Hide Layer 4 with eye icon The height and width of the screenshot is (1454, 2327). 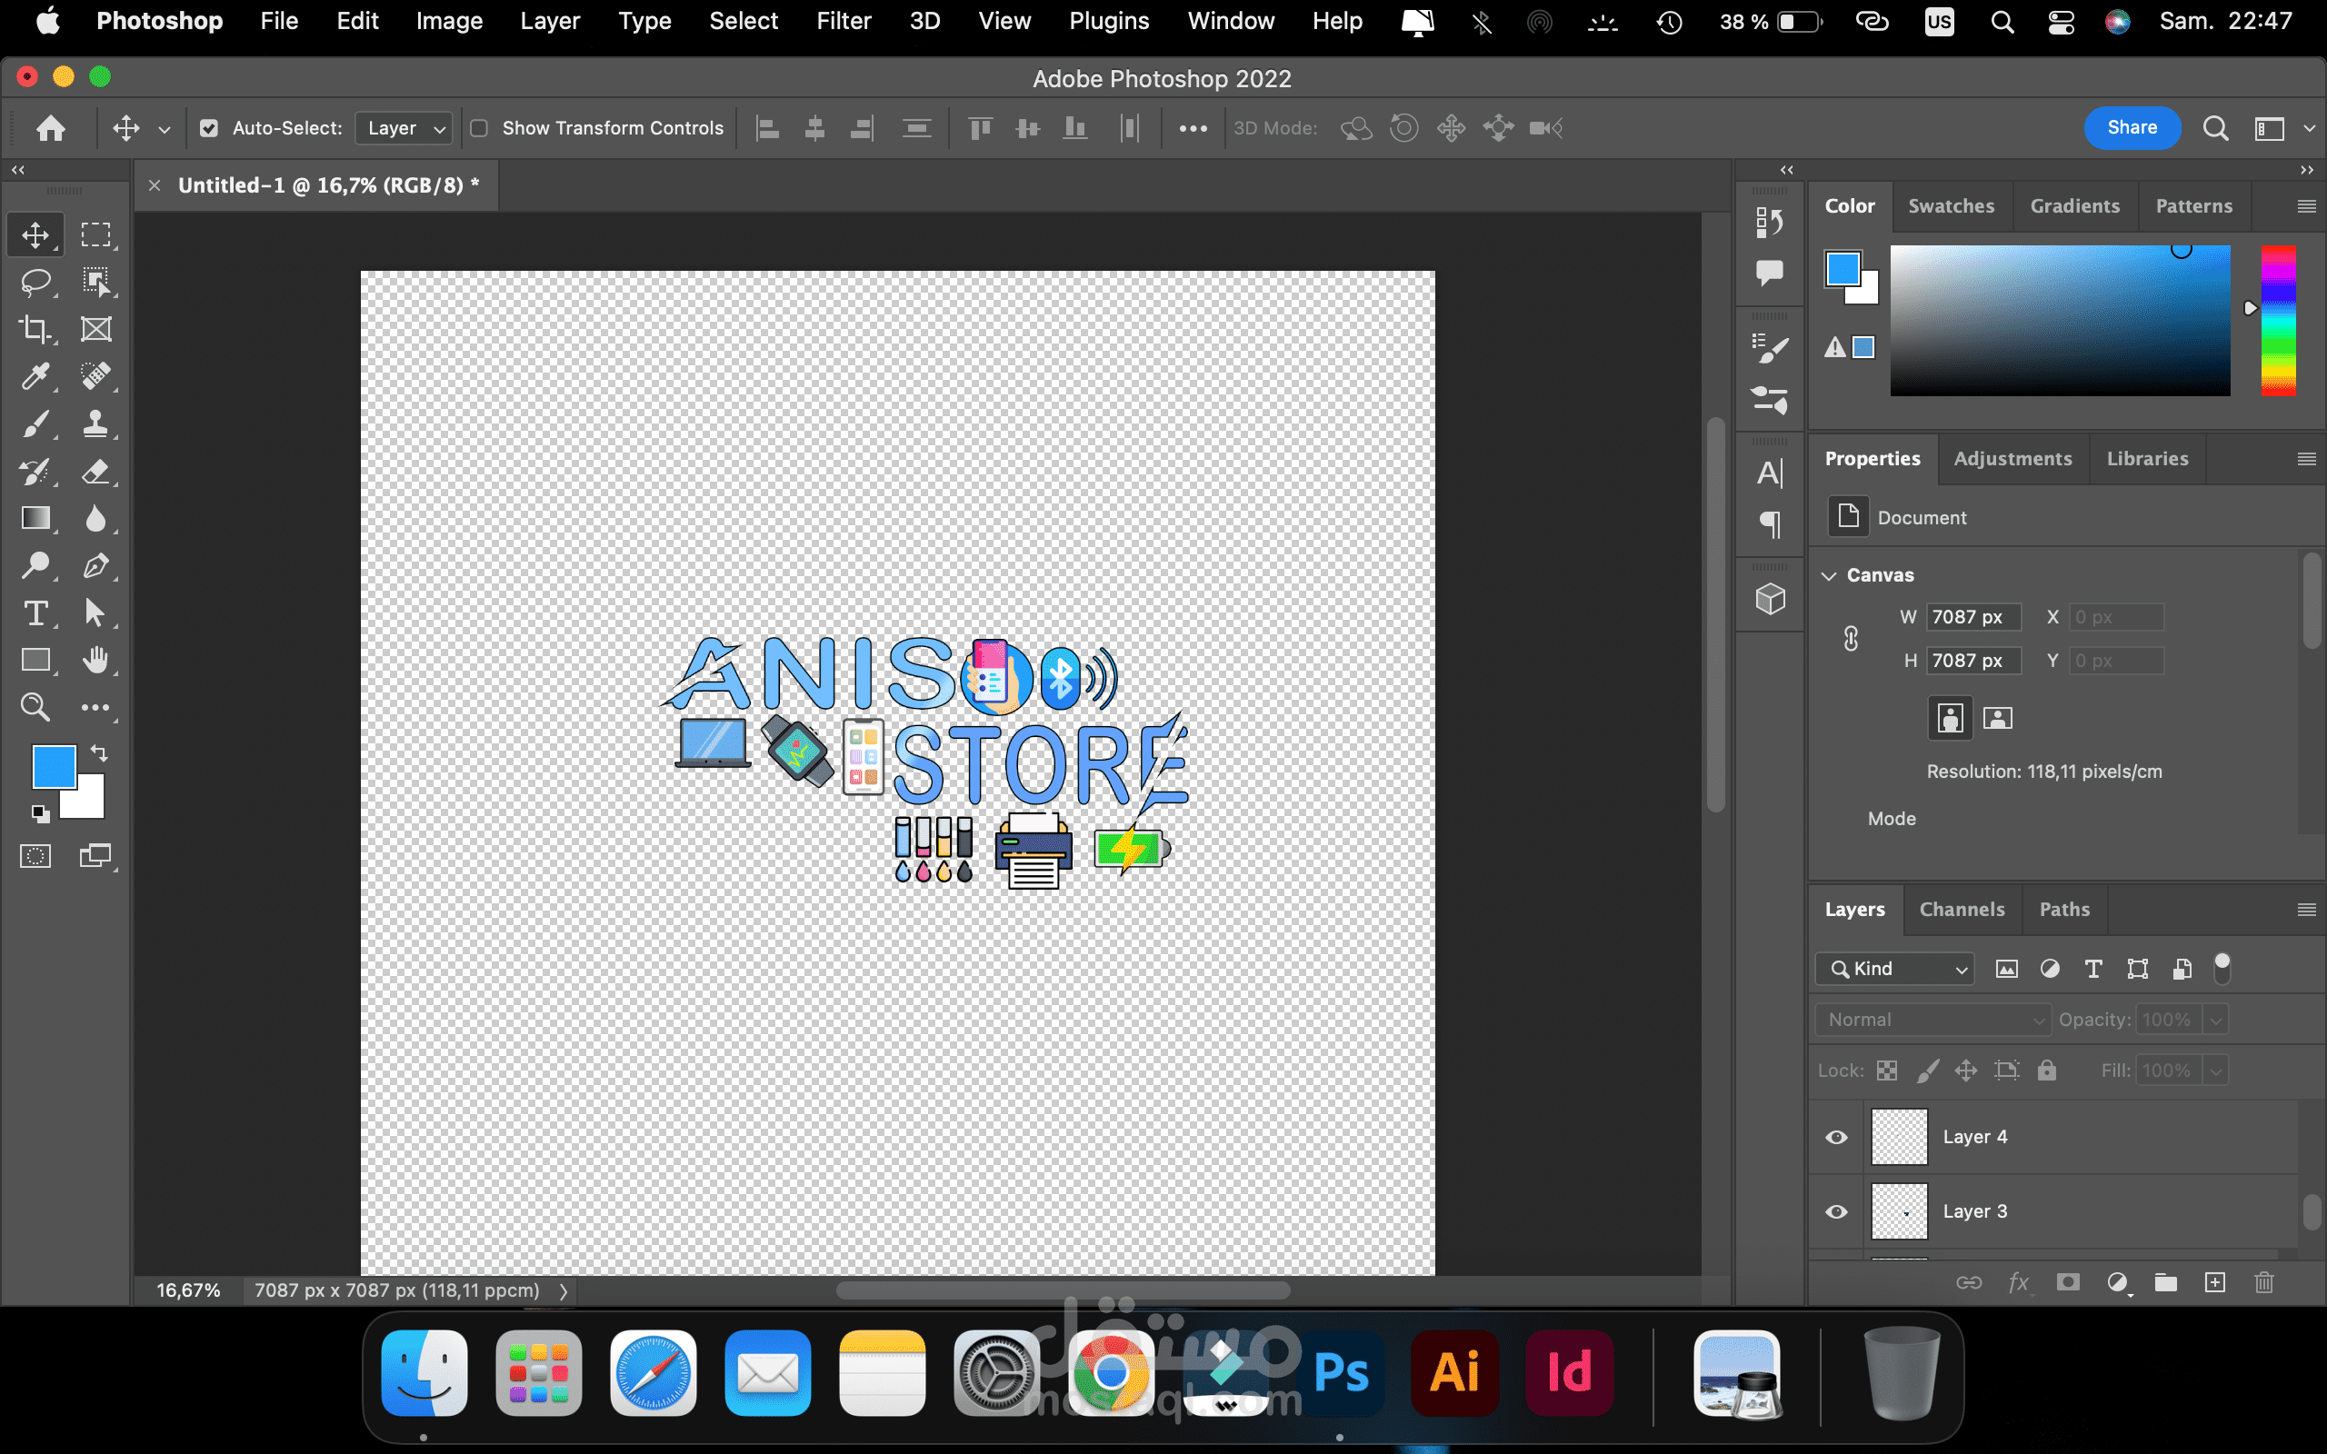point(1835,1137)
